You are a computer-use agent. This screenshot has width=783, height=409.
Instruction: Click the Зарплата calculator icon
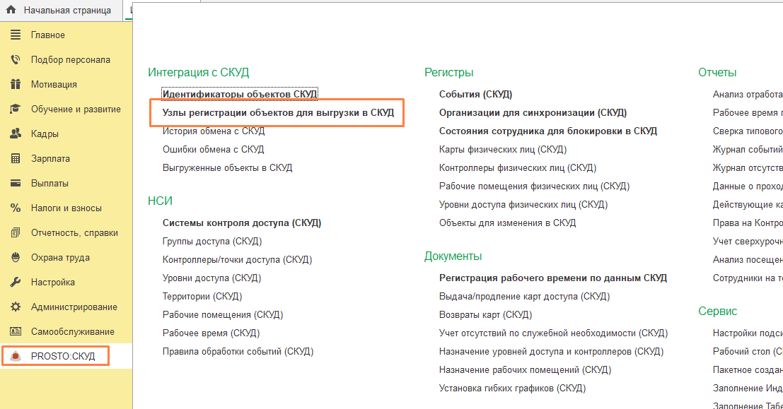[x=16, y=159]
